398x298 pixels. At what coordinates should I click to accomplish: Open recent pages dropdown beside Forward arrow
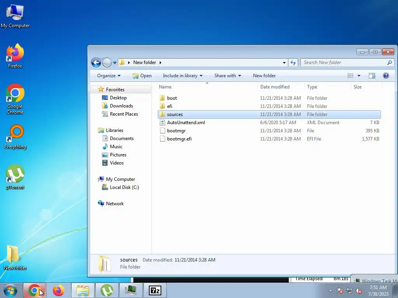click(115, 62)
